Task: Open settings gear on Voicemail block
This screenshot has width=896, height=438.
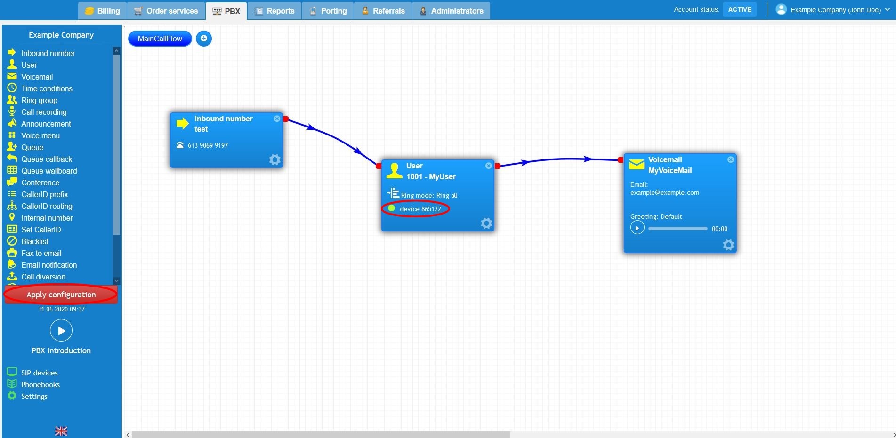Action: pyautogui.click(x=728, y=245)
